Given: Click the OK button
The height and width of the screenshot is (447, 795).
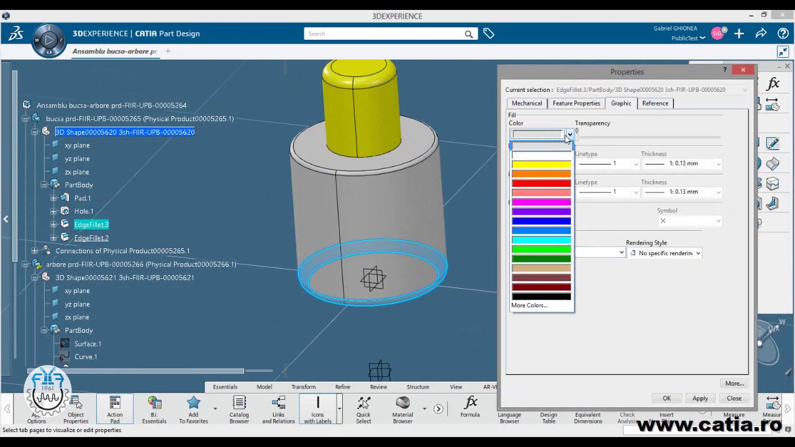Looking at the screenshot, I should (666, 399).
